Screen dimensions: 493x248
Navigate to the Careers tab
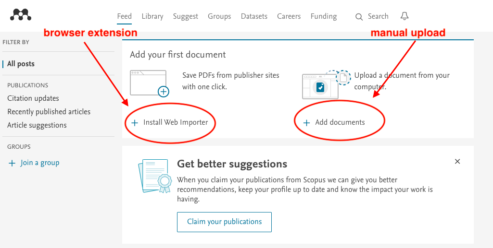[x=289, y=16]
